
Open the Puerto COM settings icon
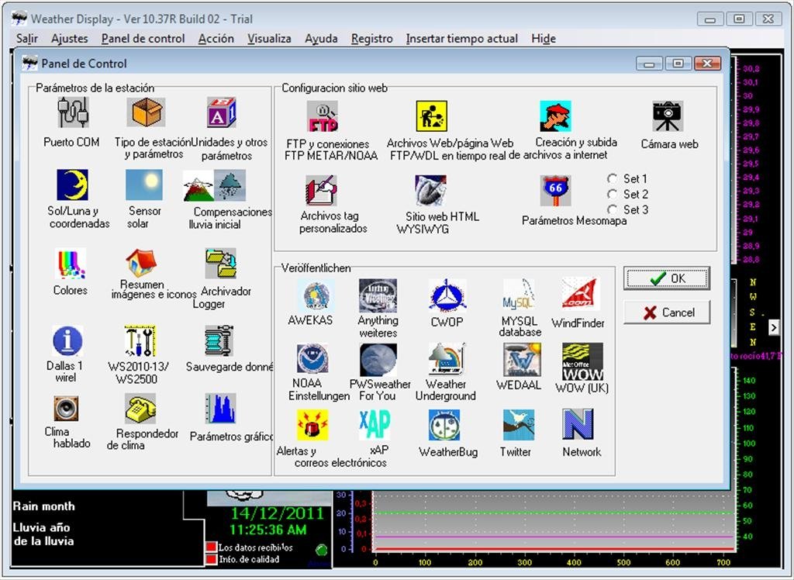tap(72, 112)
